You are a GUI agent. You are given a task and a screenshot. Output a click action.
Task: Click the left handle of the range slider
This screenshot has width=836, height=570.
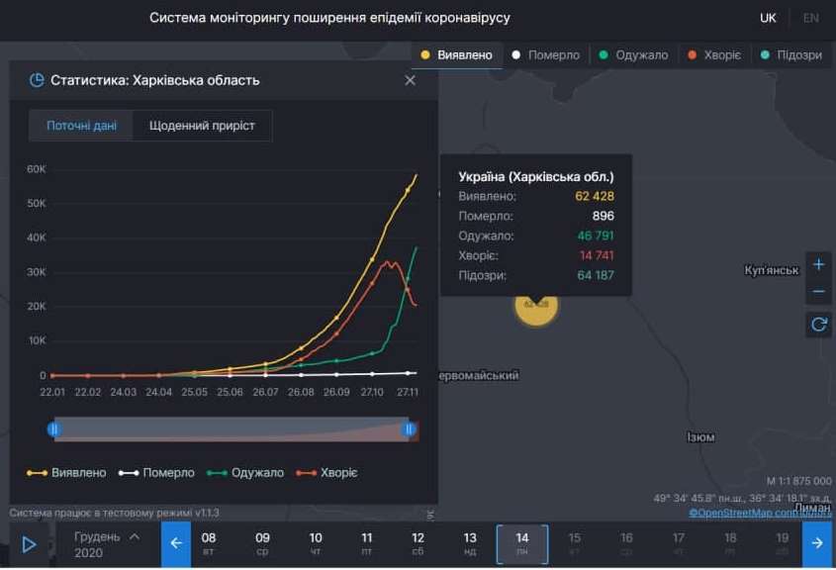[x=52, y=428]
